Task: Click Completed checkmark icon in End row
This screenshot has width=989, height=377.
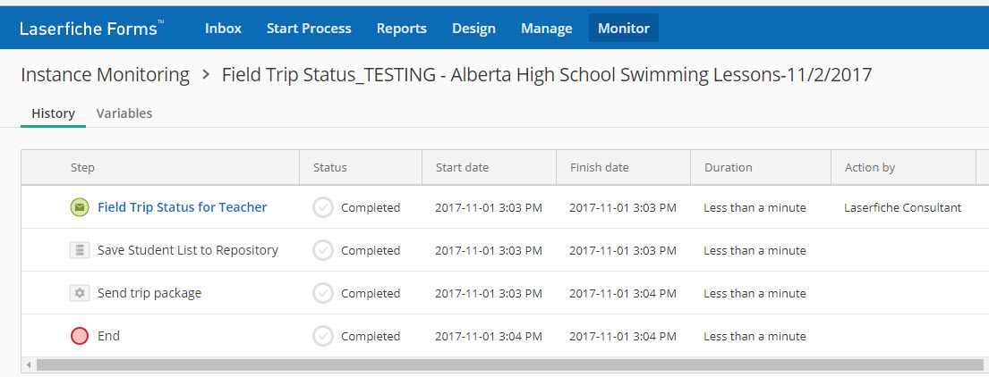Action: click(x=323, y=336)
